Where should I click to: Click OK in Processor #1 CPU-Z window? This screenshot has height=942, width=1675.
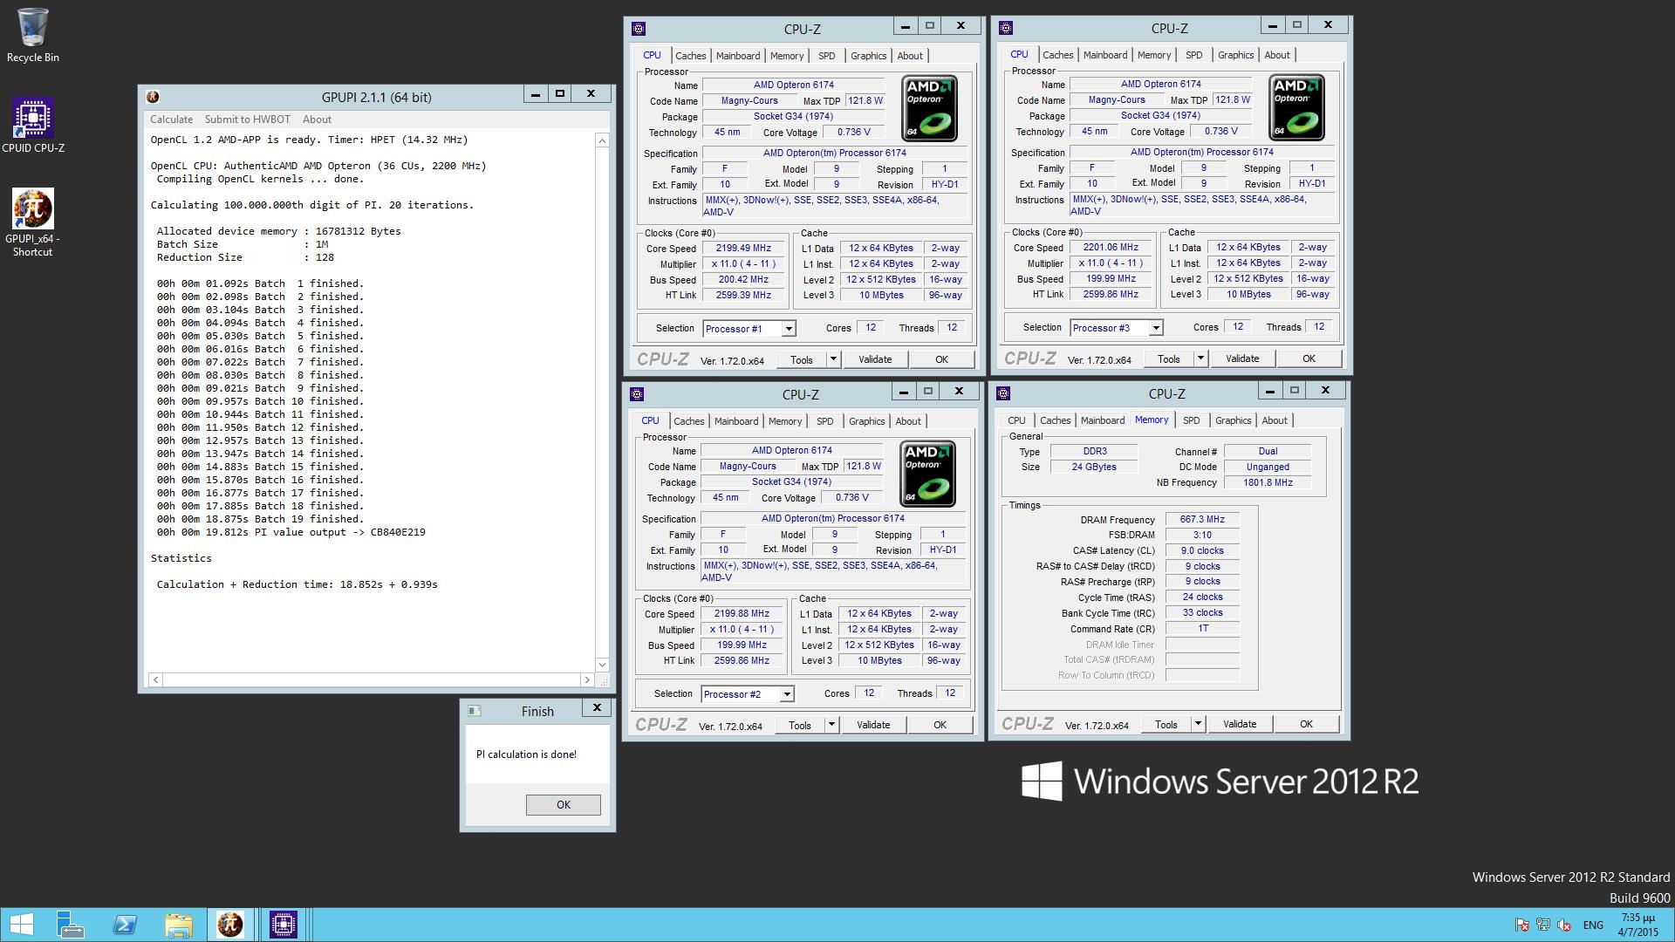pos(941,359)
